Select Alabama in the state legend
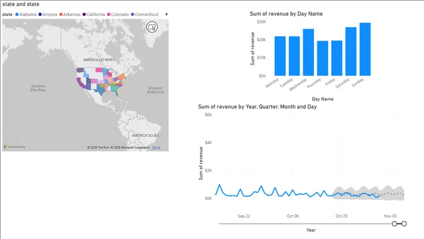The width and height of the screenshot is (424, 239). click(26, 15)
